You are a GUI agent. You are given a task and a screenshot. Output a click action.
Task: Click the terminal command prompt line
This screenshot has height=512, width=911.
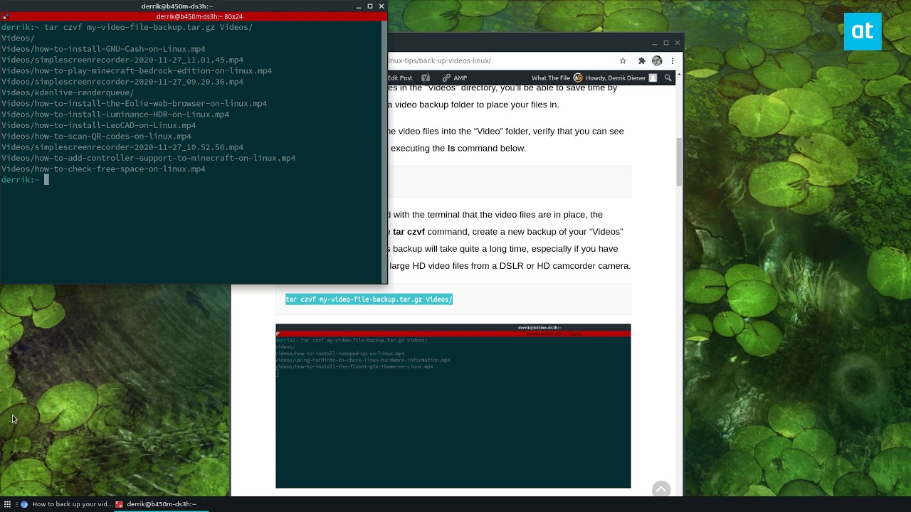coord(25,180)
